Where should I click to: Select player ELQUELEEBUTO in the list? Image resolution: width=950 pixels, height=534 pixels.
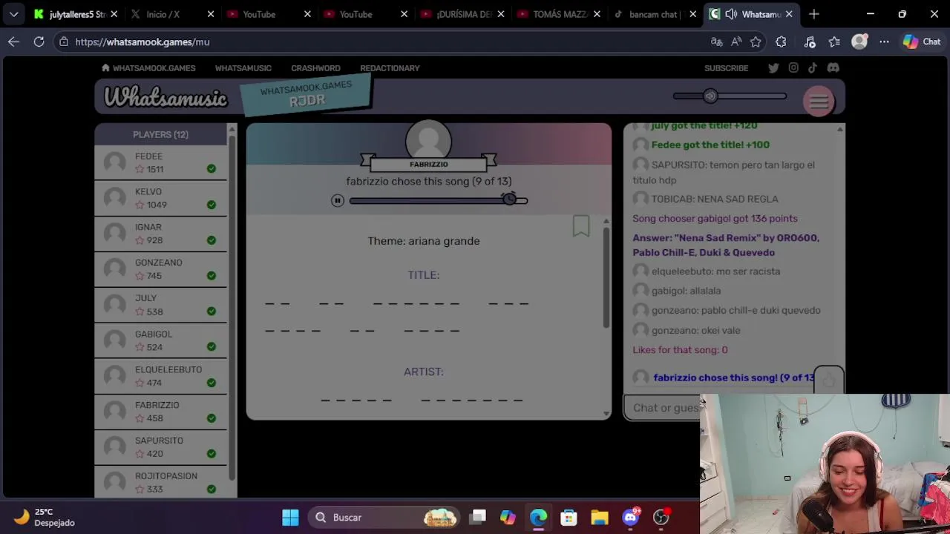[x=160, y=376]
